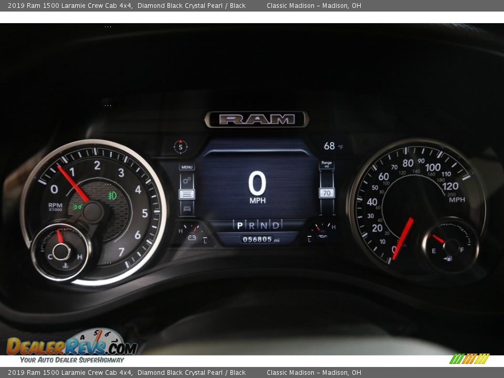This screenshot has height=378, width=504.
Task: Select the highlighted SPEED menu item
Action: pyautogui.click(x=187, y=194)
